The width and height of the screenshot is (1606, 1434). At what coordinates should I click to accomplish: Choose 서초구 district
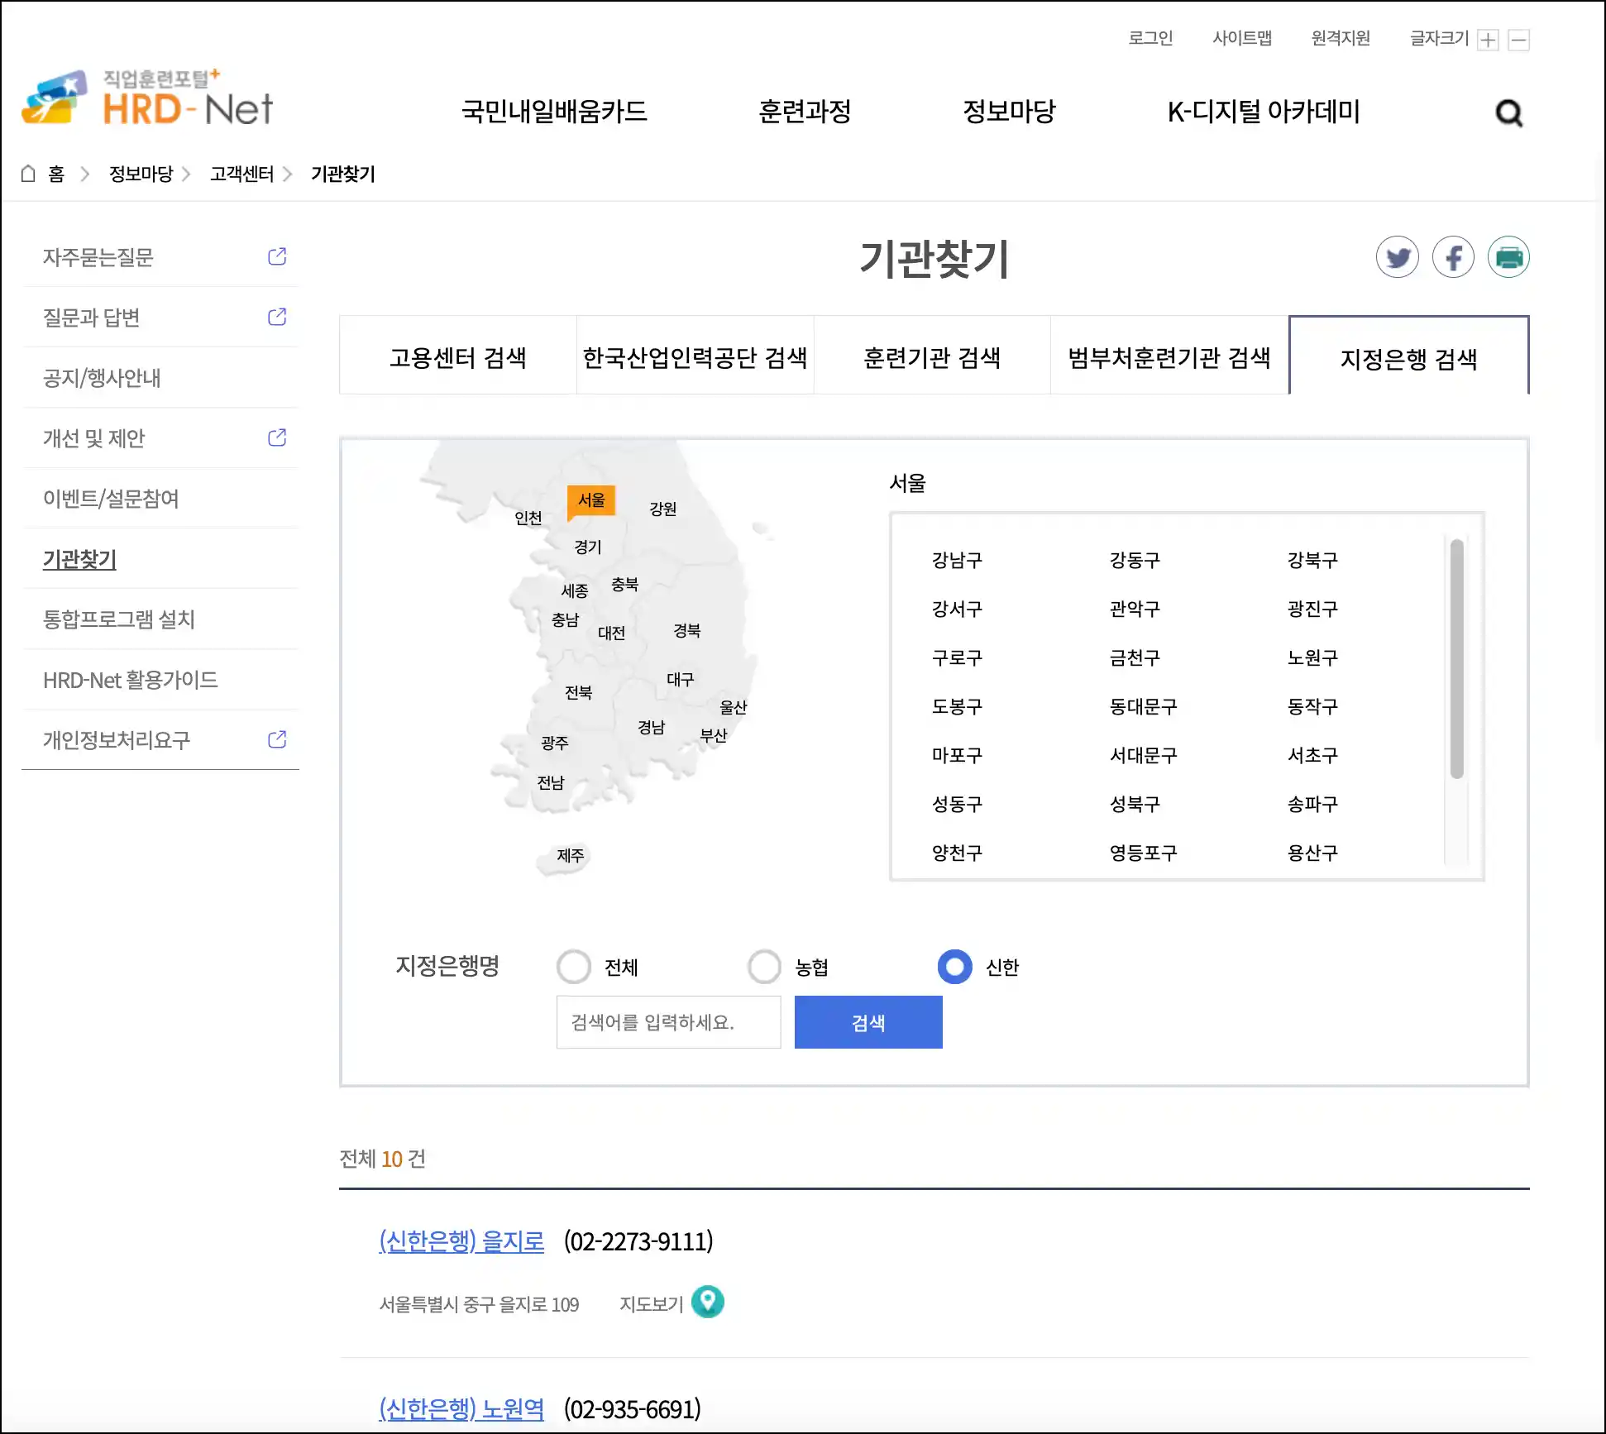pos(1312,755)
